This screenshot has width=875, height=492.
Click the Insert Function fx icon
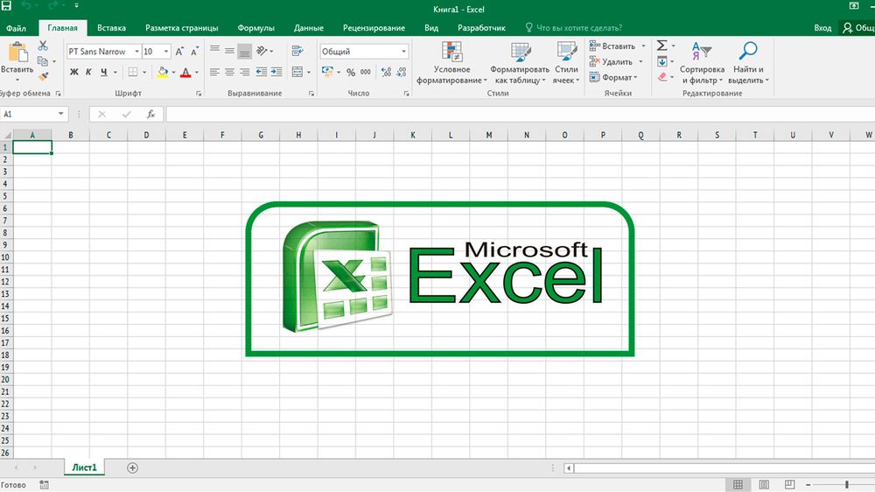coord(150,114)
